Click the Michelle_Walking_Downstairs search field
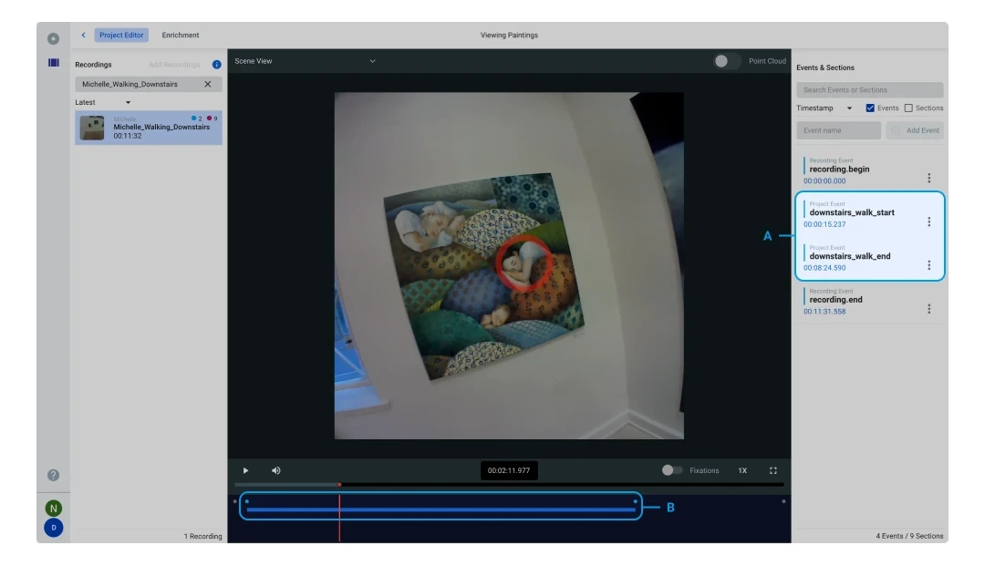 point(149,84)
